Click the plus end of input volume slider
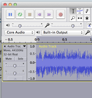 point(81,24)
